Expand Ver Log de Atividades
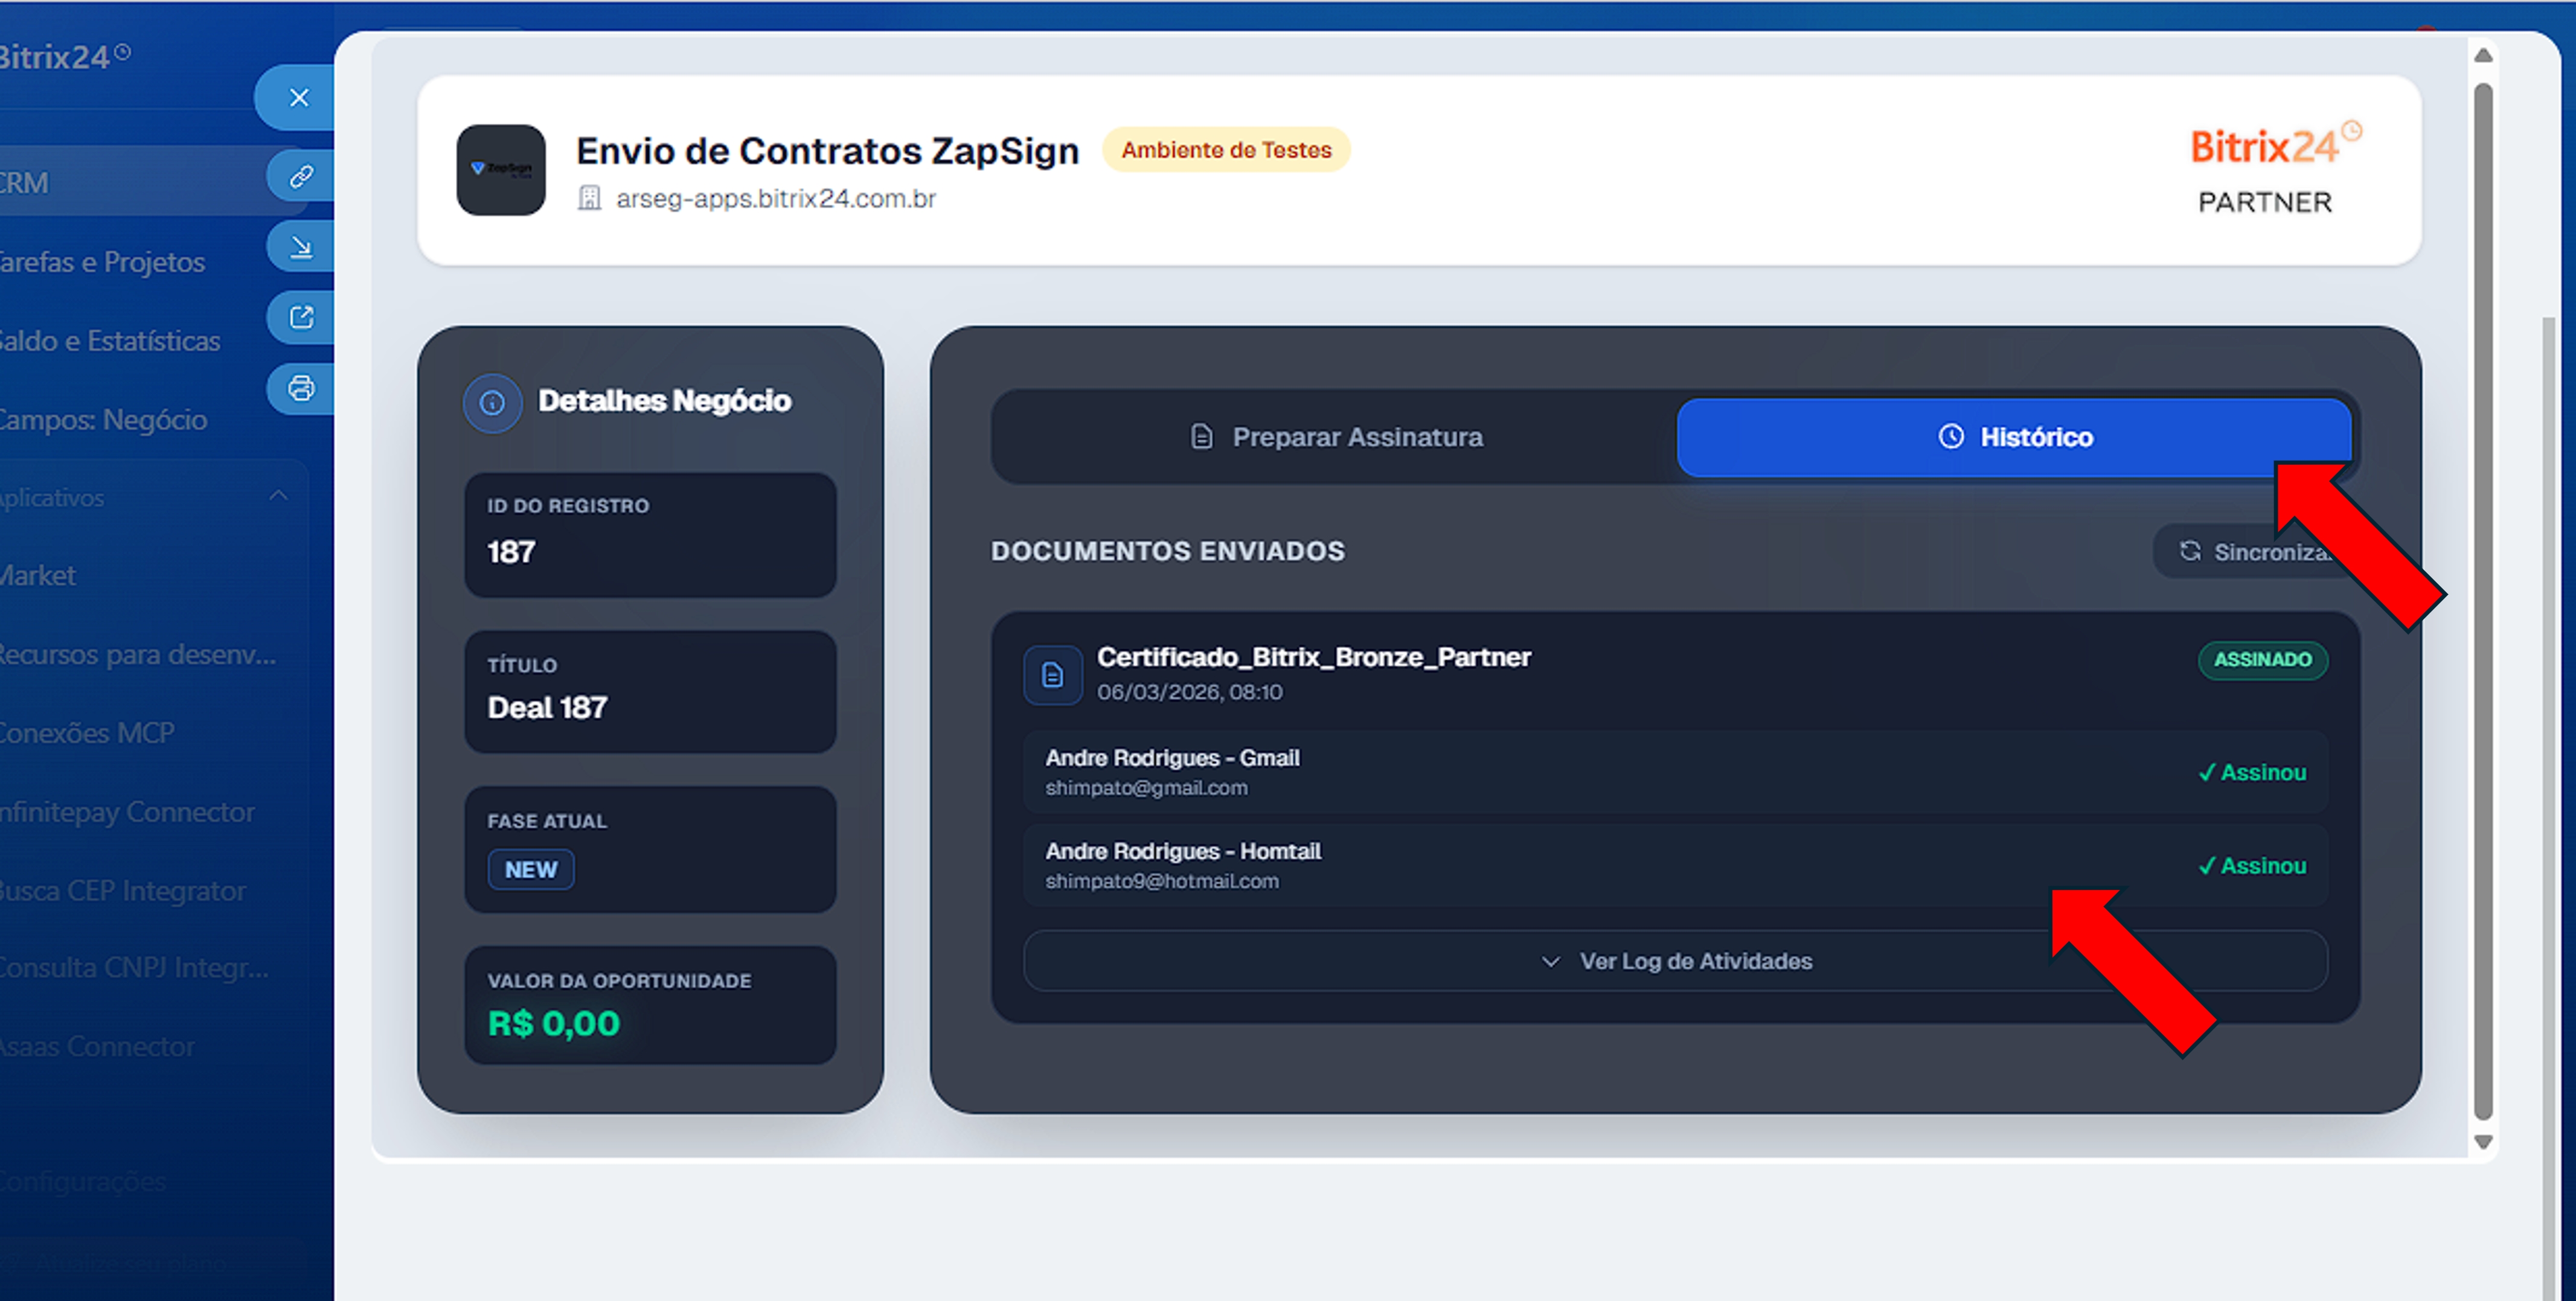 (x=1675, y=961)
